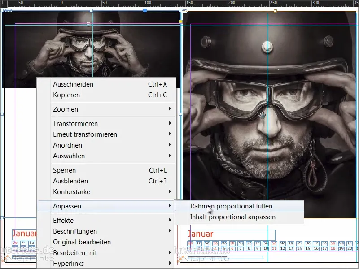This screenshot has width=359, height=269.
Task: Click the top-center handle of the right image frame
Action: point(275,10)
